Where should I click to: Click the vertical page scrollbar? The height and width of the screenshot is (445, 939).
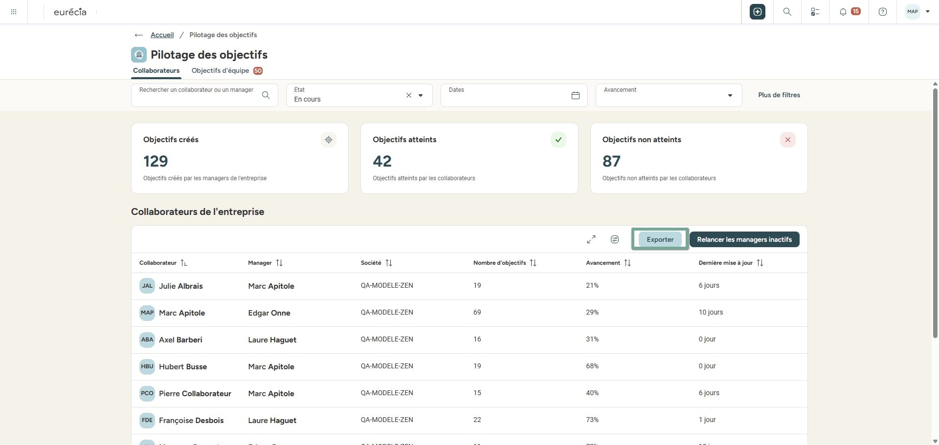935,212
